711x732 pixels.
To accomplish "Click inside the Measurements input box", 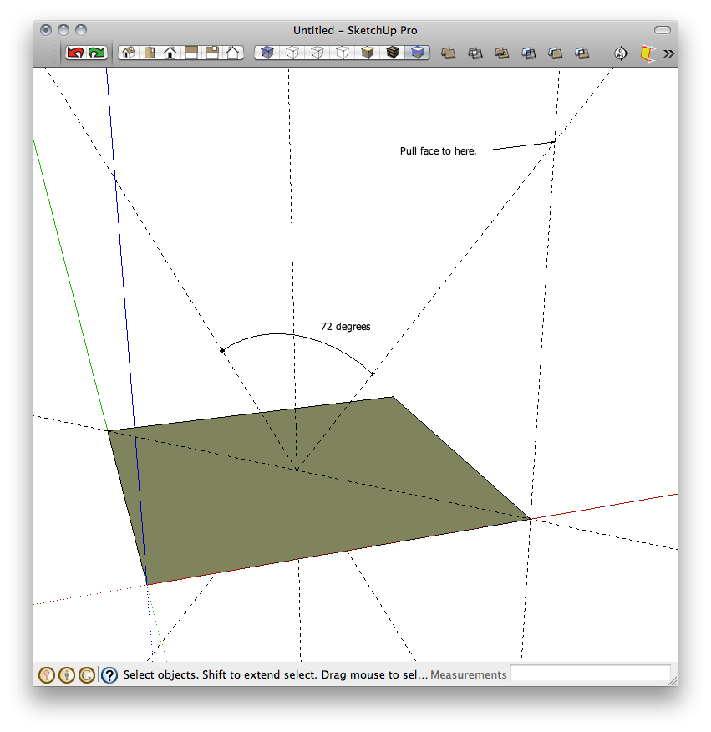I will [591, 674].
